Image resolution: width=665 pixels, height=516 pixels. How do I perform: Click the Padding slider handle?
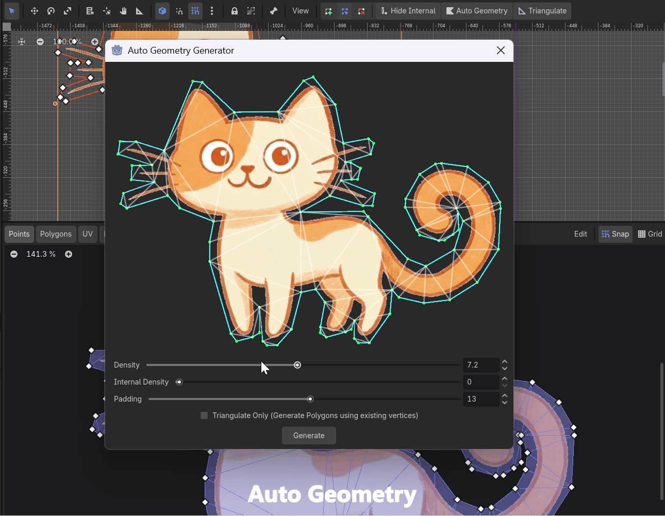coord(310,399)
